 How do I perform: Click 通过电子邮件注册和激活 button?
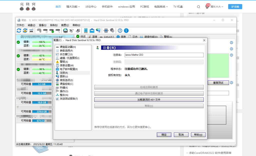click(149, 93)
